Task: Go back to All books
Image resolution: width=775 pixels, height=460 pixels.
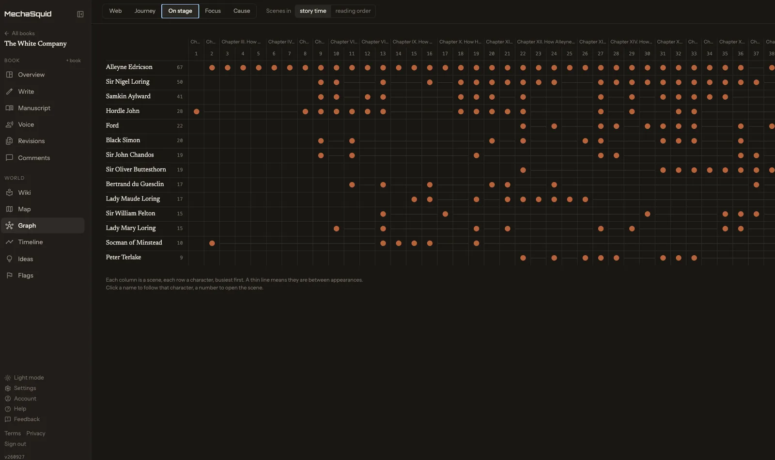Action: click(x=19, y=33)
